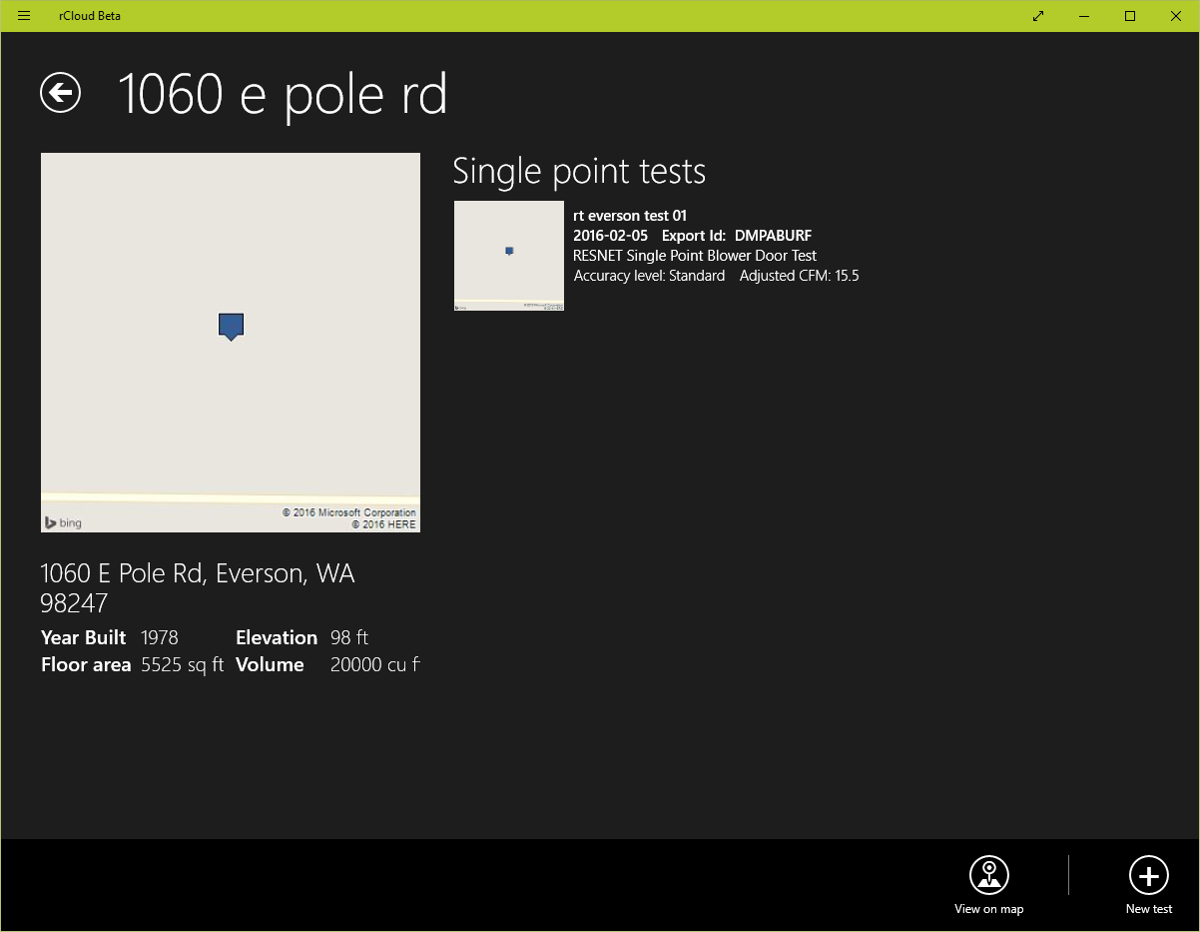The width and height of the screenshot is (1200, 932).
Task: Open the hamburger menu in title bar
Action: [x=24, y=16]
